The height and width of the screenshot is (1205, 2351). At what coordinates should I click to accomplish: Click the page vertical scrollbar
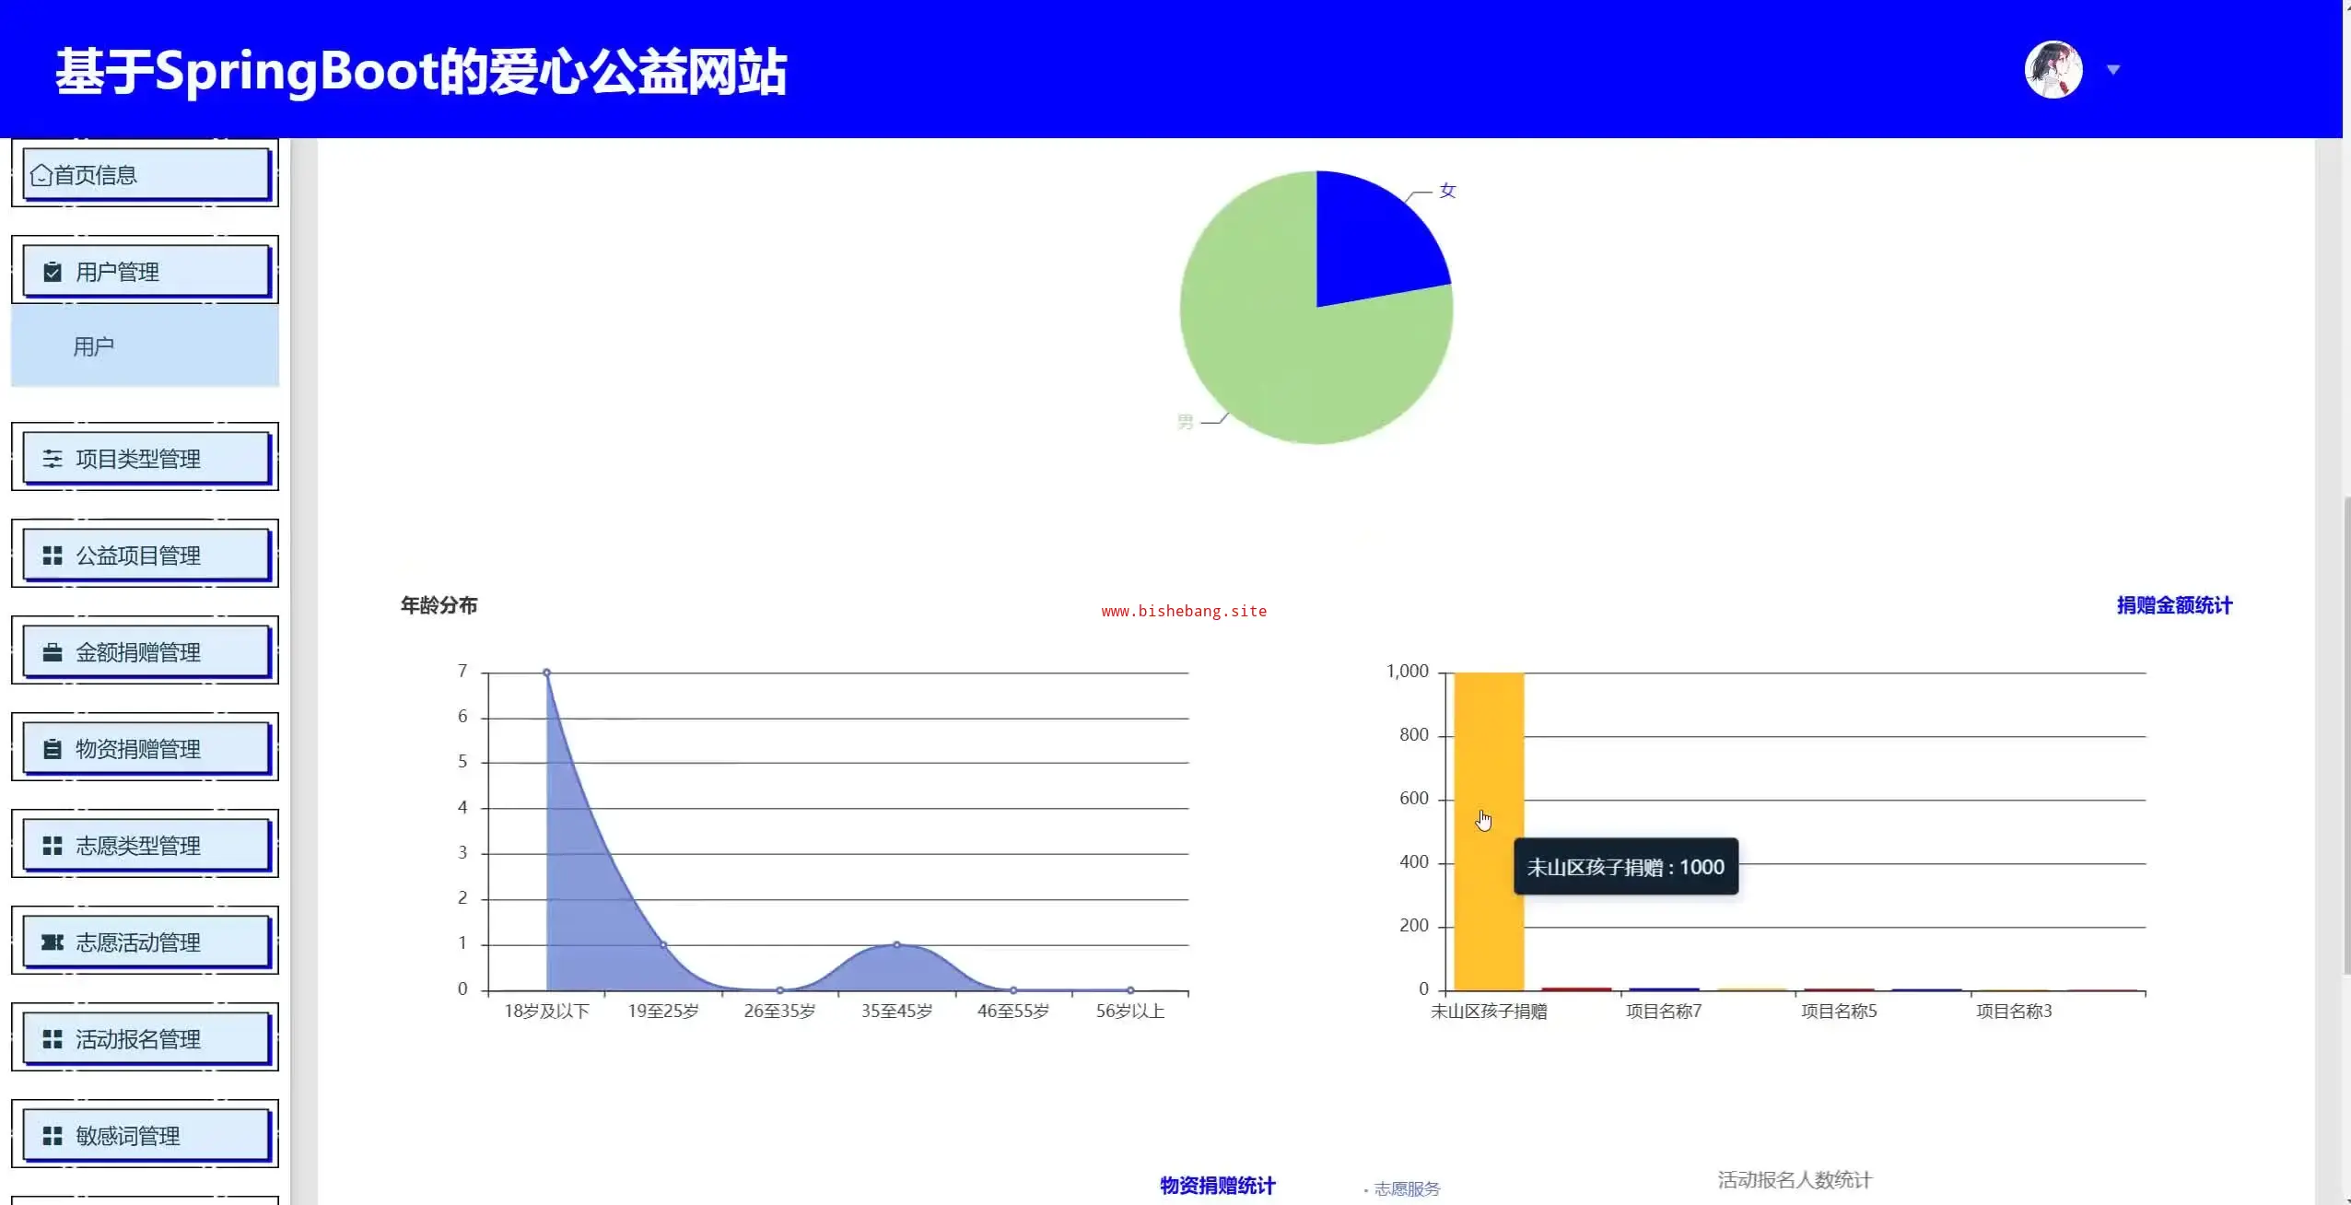pyautogui.click(x=2345, y=737)
